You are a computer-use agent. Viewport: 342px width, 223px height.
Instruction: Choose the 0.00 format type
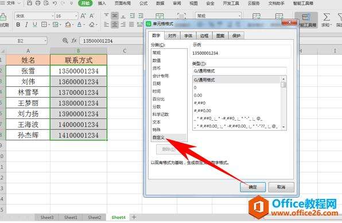237,95
